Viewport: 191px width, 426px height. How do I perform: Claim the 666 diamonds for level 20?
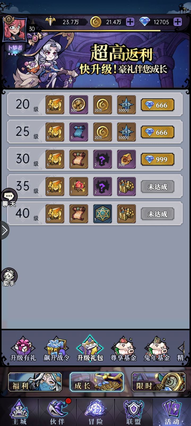[x=158, y=105]
